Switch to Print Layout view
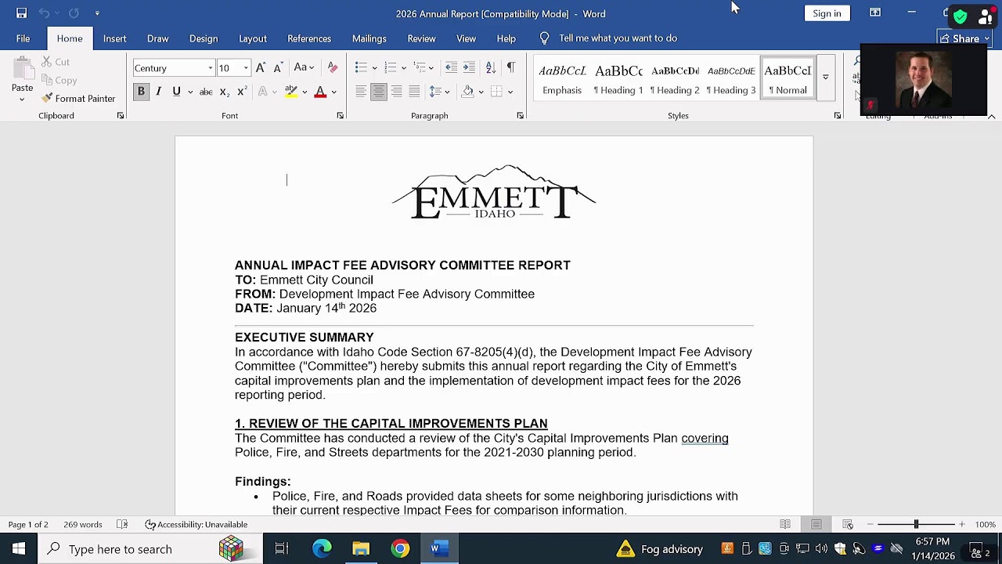 click(x=816, y=524)
